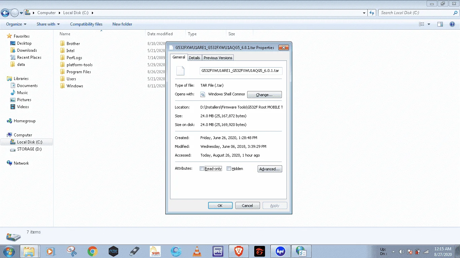Image resolution: width=460 pixels, height=258 pixels.
Task: Open Pictures library in navigation pane
Action: pyautogui.click(x=24, y=100)
